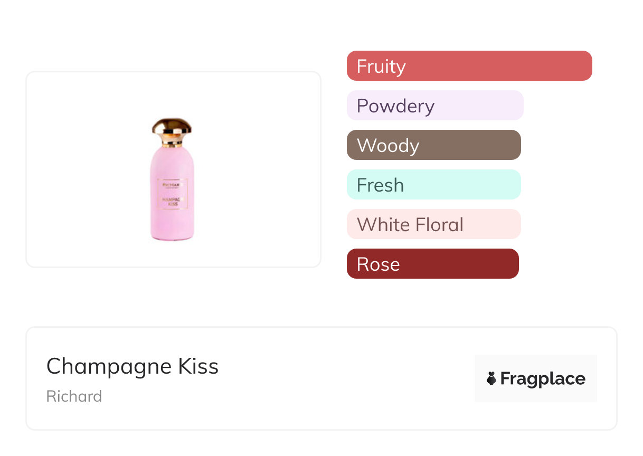Select the Fruity accord bar

469,66
